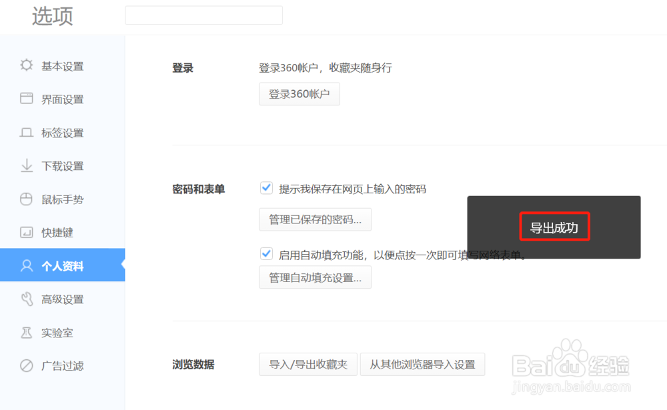Click the 浏览数据 section heading
This screenshot has height=410, width=667.
(x=193, y=365)
